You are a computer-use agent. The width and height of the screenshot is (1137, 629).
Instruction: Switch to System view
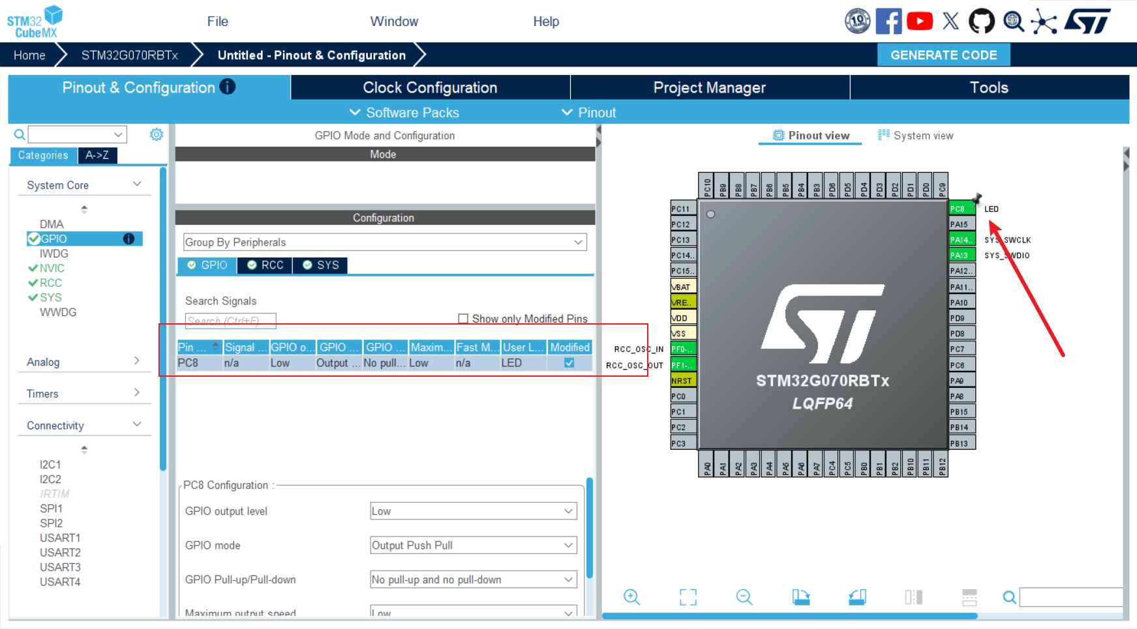coord(916,136)
